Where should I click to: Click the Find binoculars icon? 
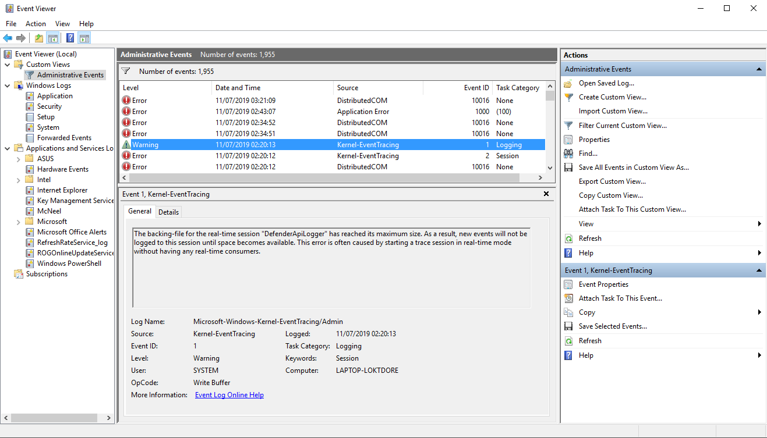[568, 154]
